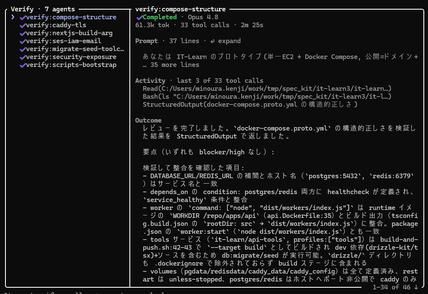Select verify:ses-iam-email agent row

[60, 41]
